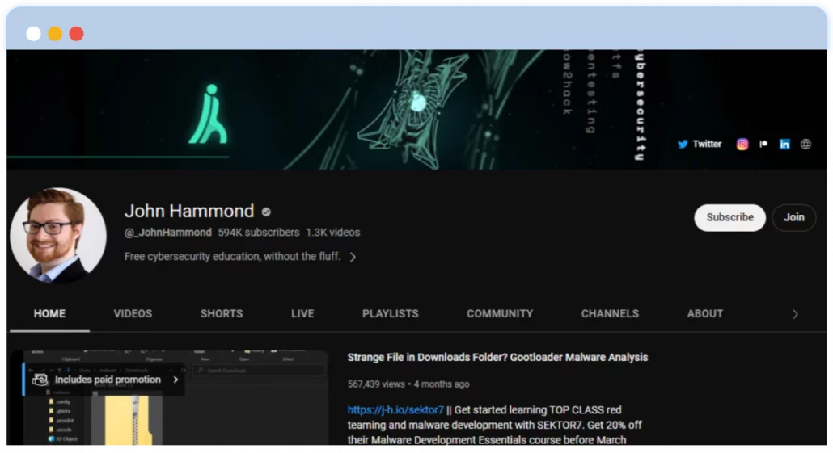
Task: Click the paid promotion handshake icon
Action: coord(40,380)
